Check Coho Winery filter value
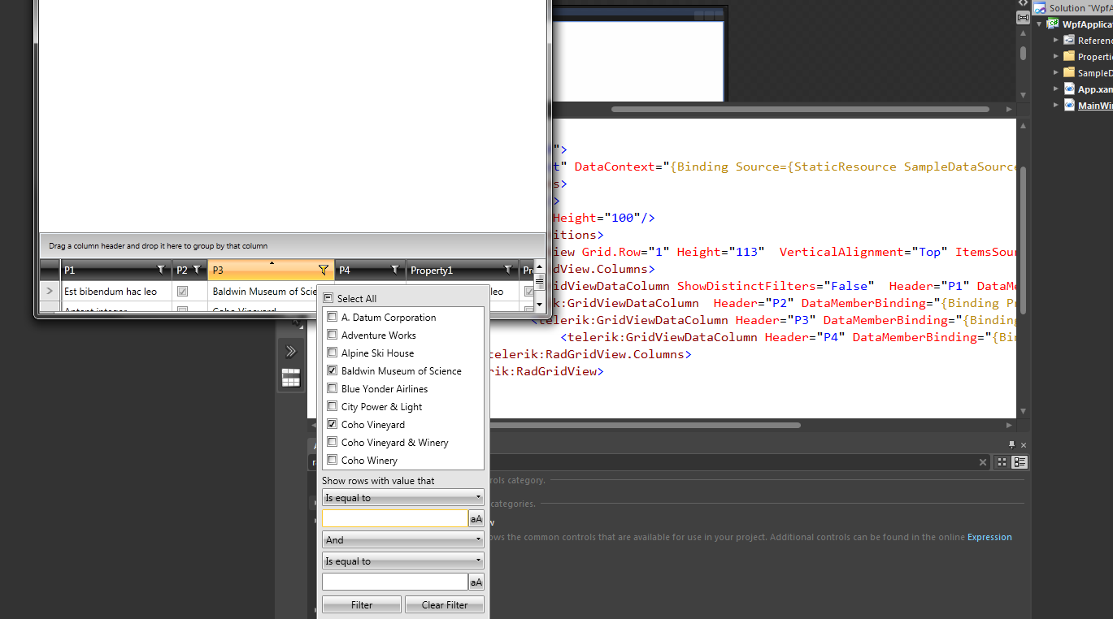1113x619 pixels. tap(332, 460)
